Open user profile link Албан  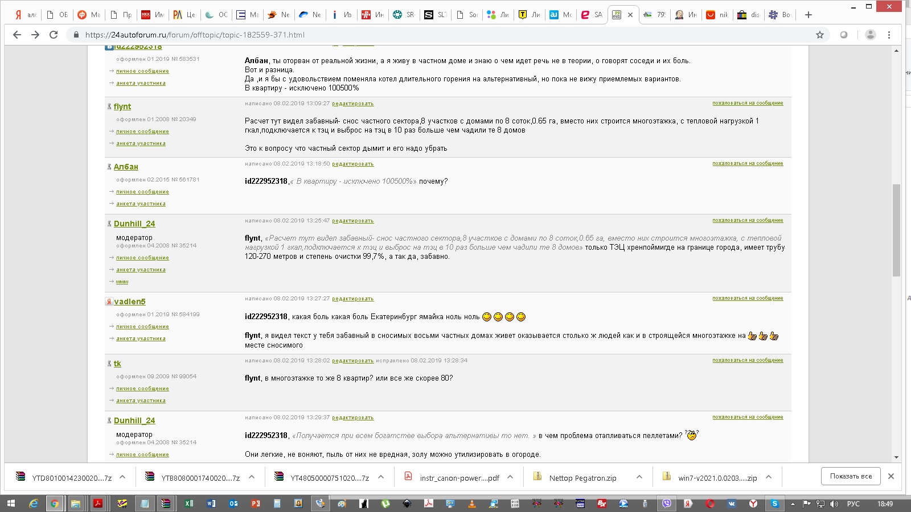point(126,167)
